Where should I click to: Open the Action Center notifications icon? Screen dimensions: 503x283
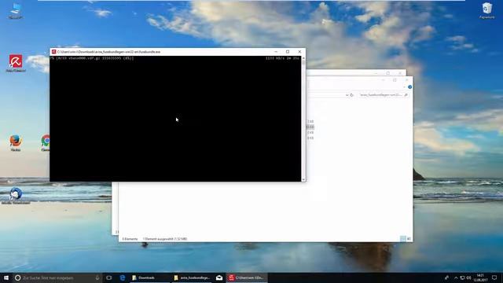pos(494,277)
